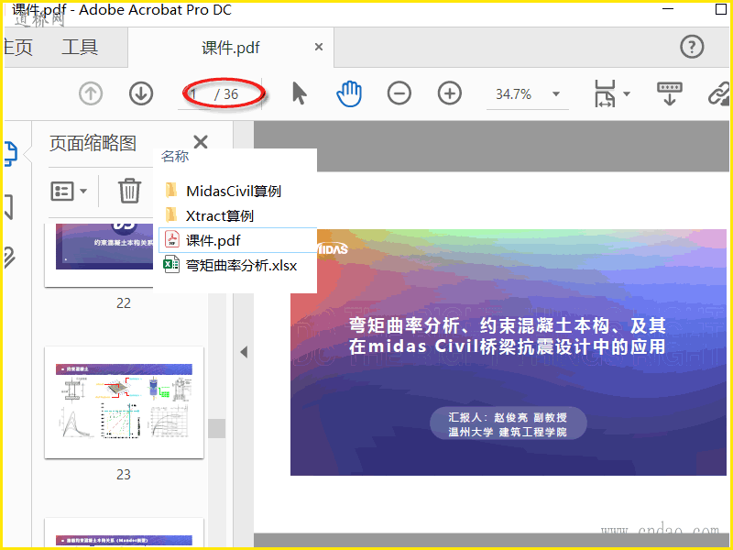Click presenter text 汇报人: 赵俊亮 副教授
Image resolution: width=733 pixels, height=550 pixels.
coord(508,417)
